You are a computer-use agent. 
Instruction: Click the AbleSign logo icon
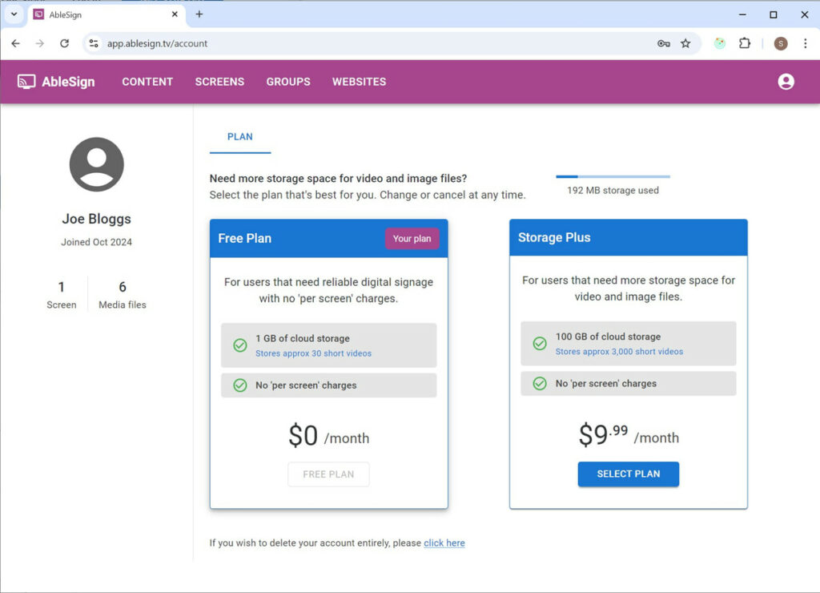pos(26,82)
